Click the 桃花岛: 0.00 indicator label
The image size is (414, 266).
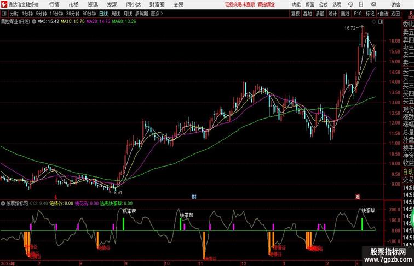pyautogui.click(x=87, y=203)
